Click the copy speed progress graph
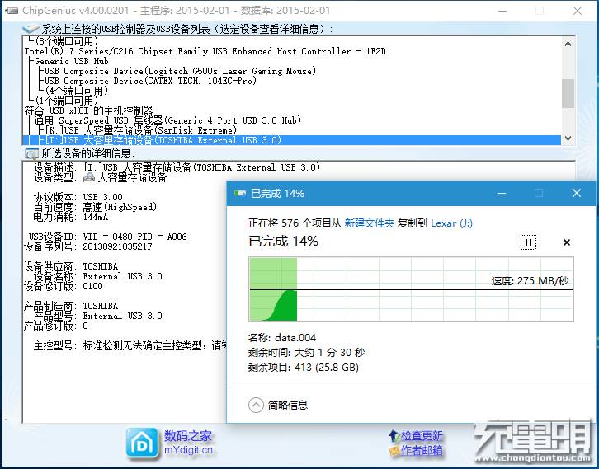This screenshot has height=469, width=599. coord(411,289)
